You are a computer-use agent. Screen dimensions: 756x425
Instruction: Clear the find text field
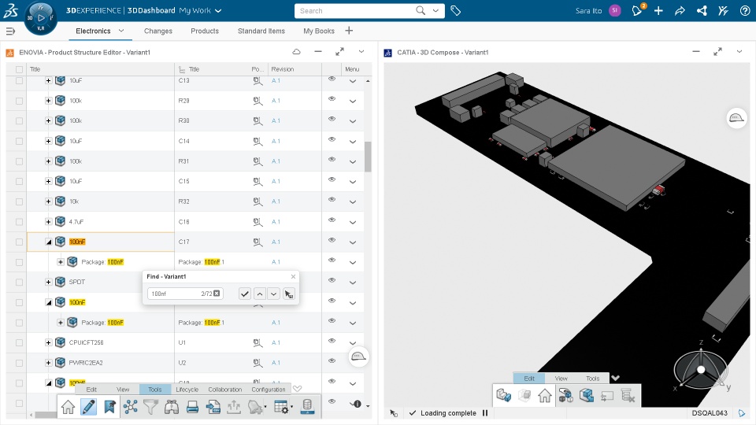(217, 294)
